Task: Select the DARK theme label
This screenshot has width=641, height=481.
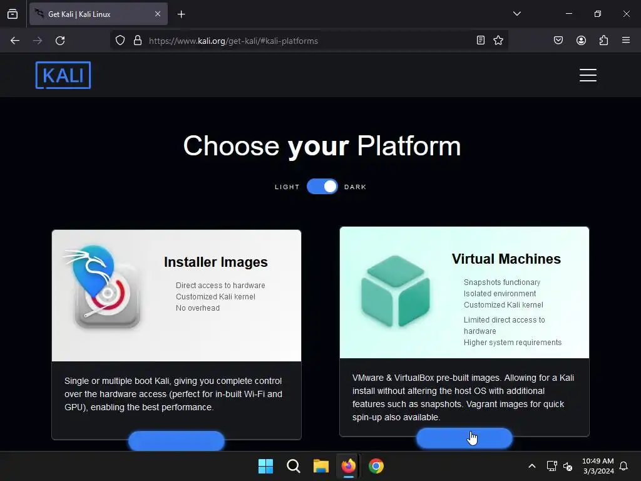Action: (356, 187)
